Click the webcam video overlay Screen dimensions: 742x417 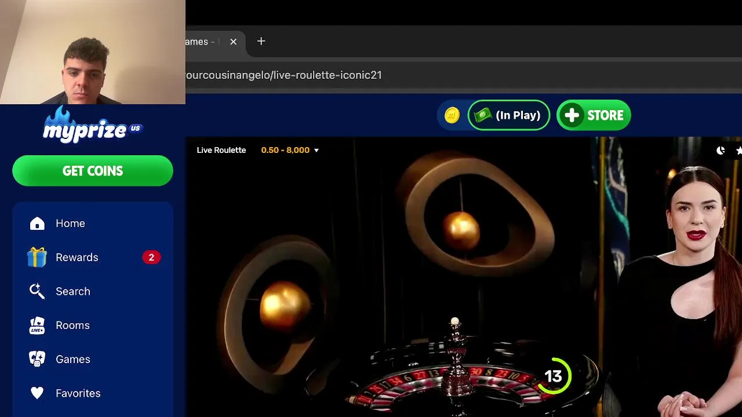[x=93, y=52]
